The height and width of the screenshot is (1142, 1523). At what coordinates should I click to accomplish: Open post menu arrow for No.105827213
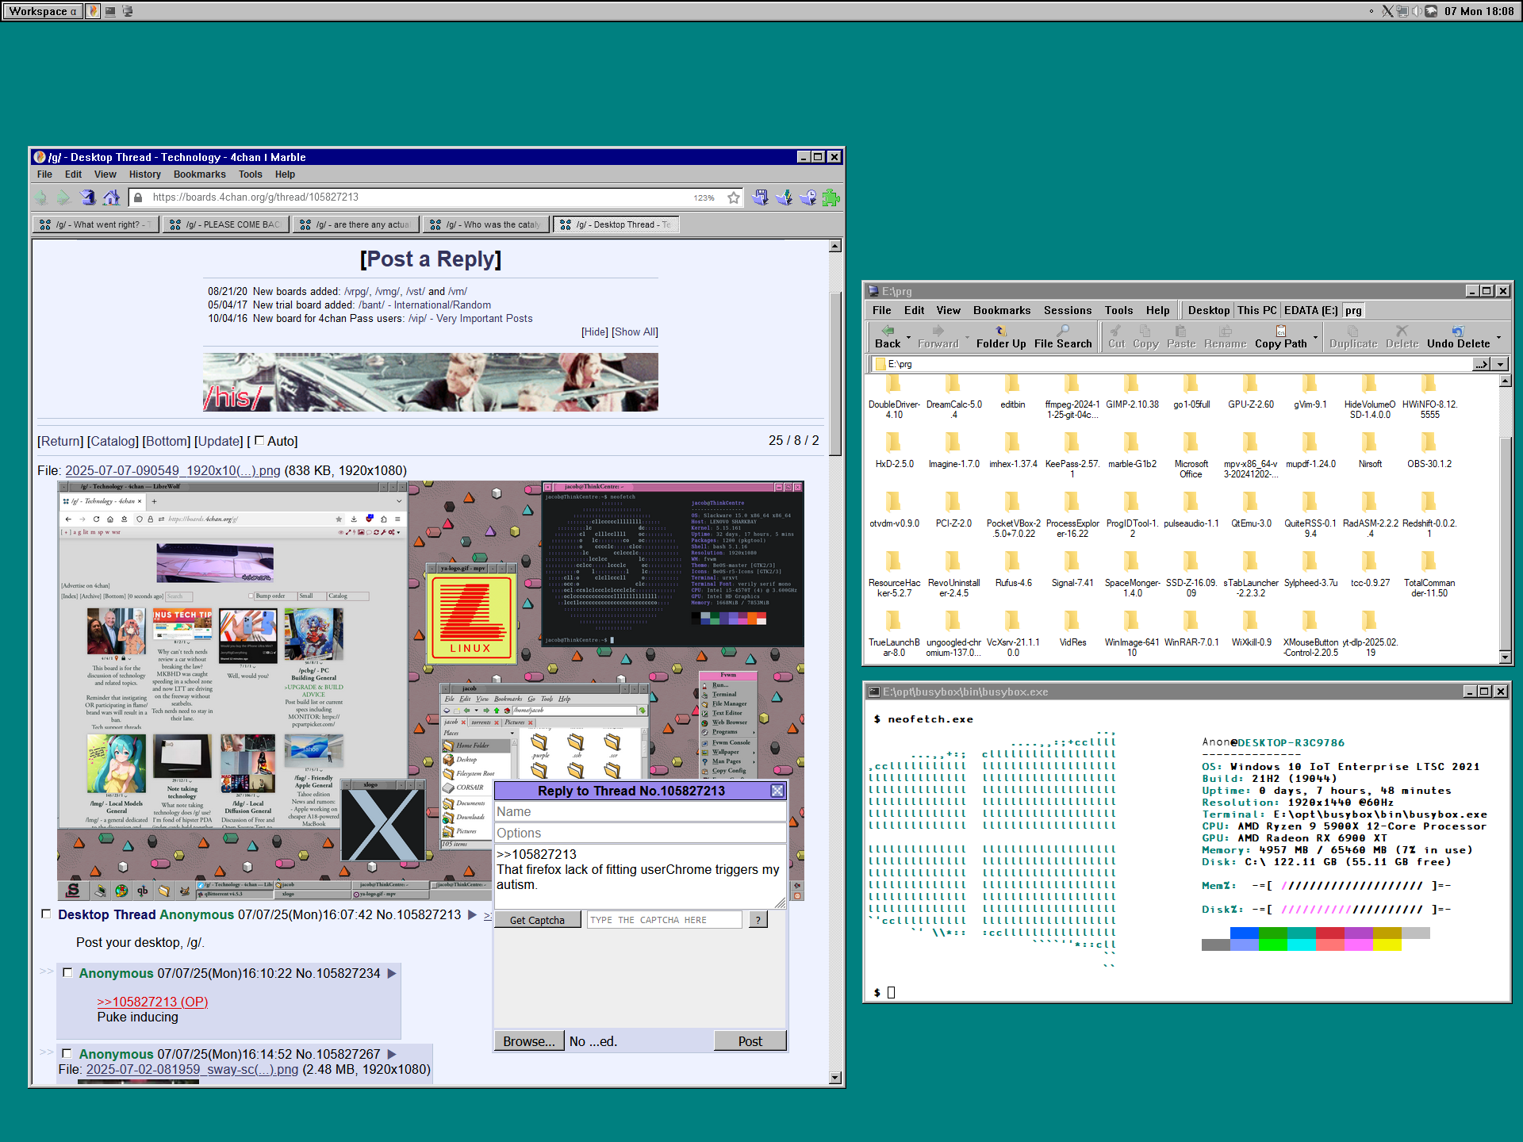tap(473, 914)
